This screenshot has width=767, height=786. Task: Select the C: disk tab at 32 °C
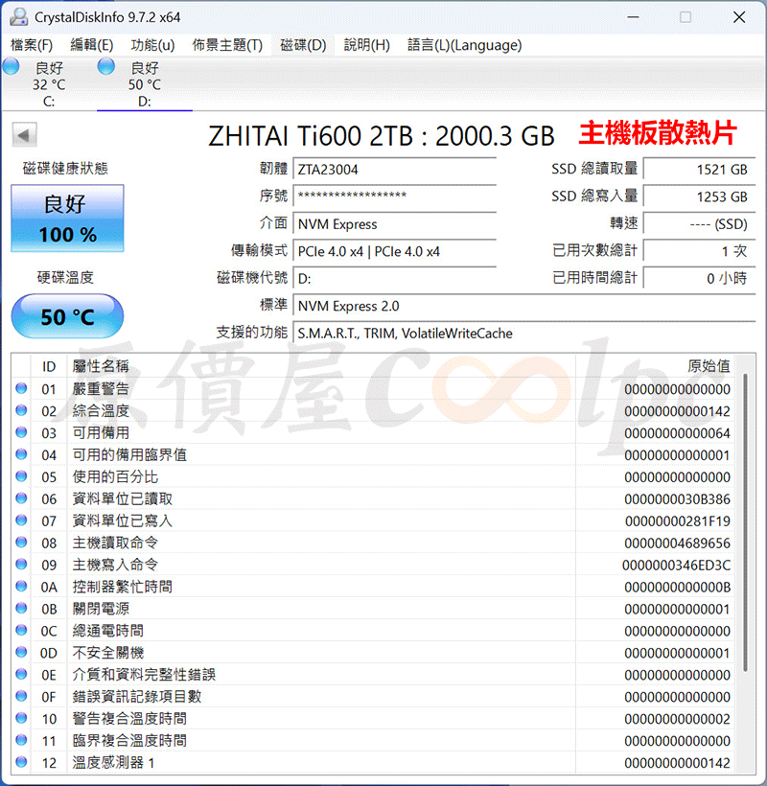(x=49, y=84)
